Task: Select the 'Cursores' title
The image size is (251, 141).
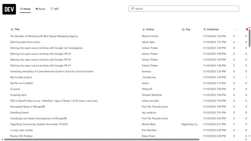Action: [x=15, y=89]
